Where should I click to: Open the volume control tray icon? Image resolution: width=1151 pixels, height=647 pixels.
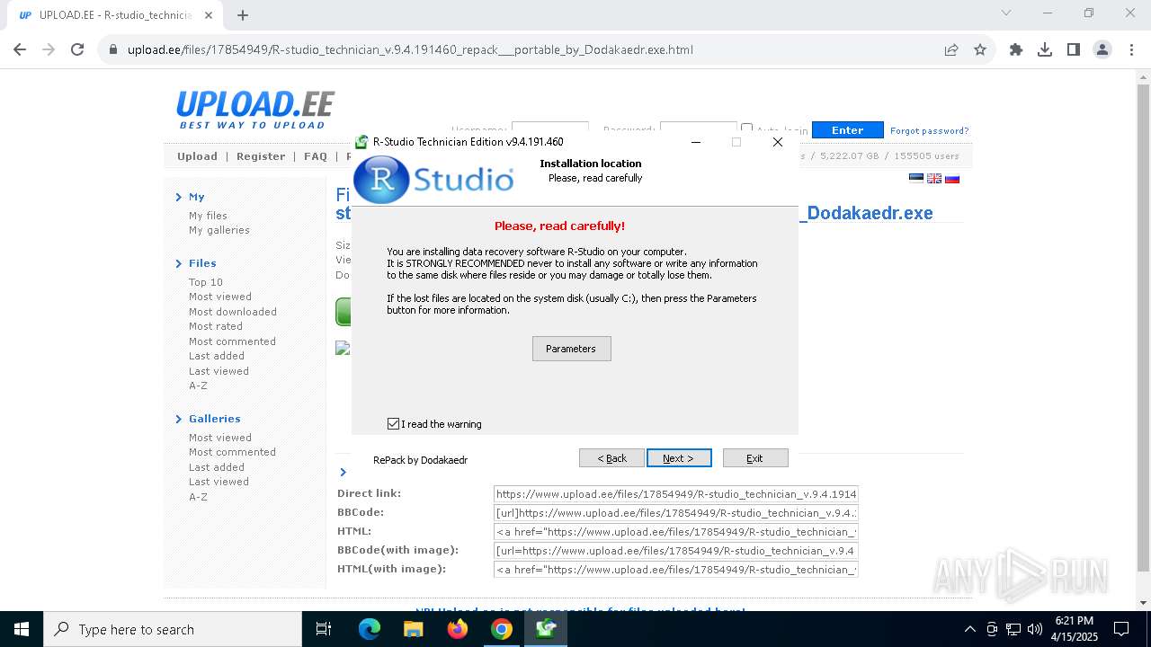point(1035,629)
